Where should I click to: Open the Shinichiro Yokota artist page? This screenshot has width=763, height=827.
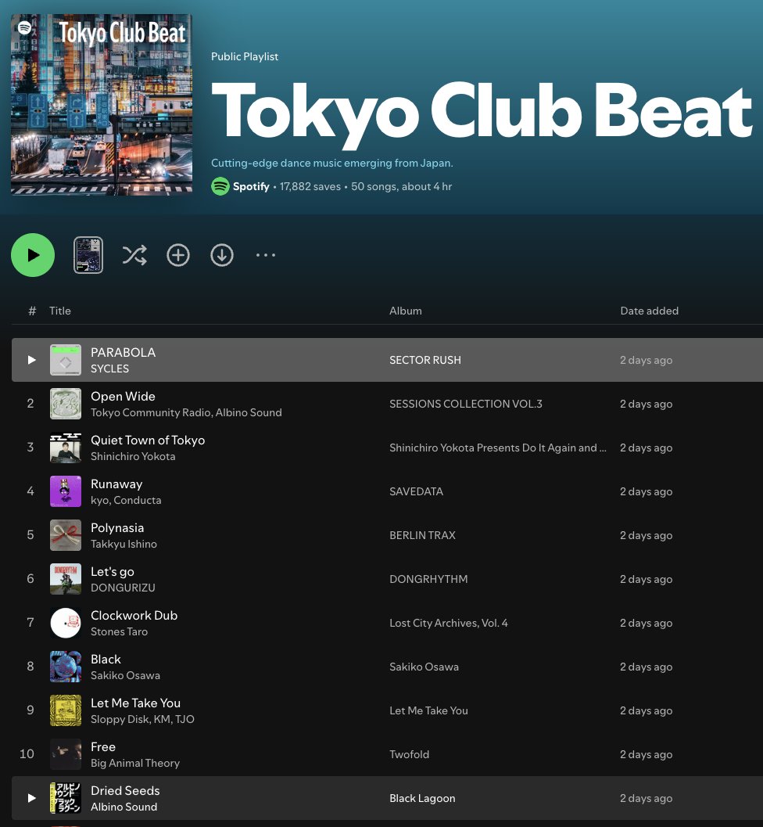tap(133, 456)
